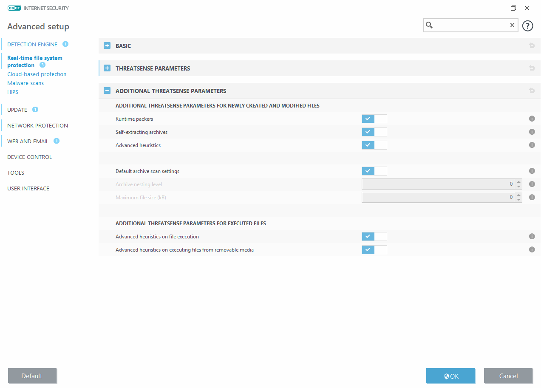Click info icon beside Self-extracting archives
The width and height of the screenshot is (541, 388).
532,132
